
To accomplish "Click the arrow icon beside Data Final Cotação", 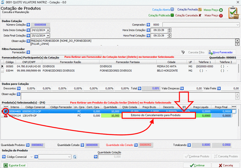I will click(28, 35).
